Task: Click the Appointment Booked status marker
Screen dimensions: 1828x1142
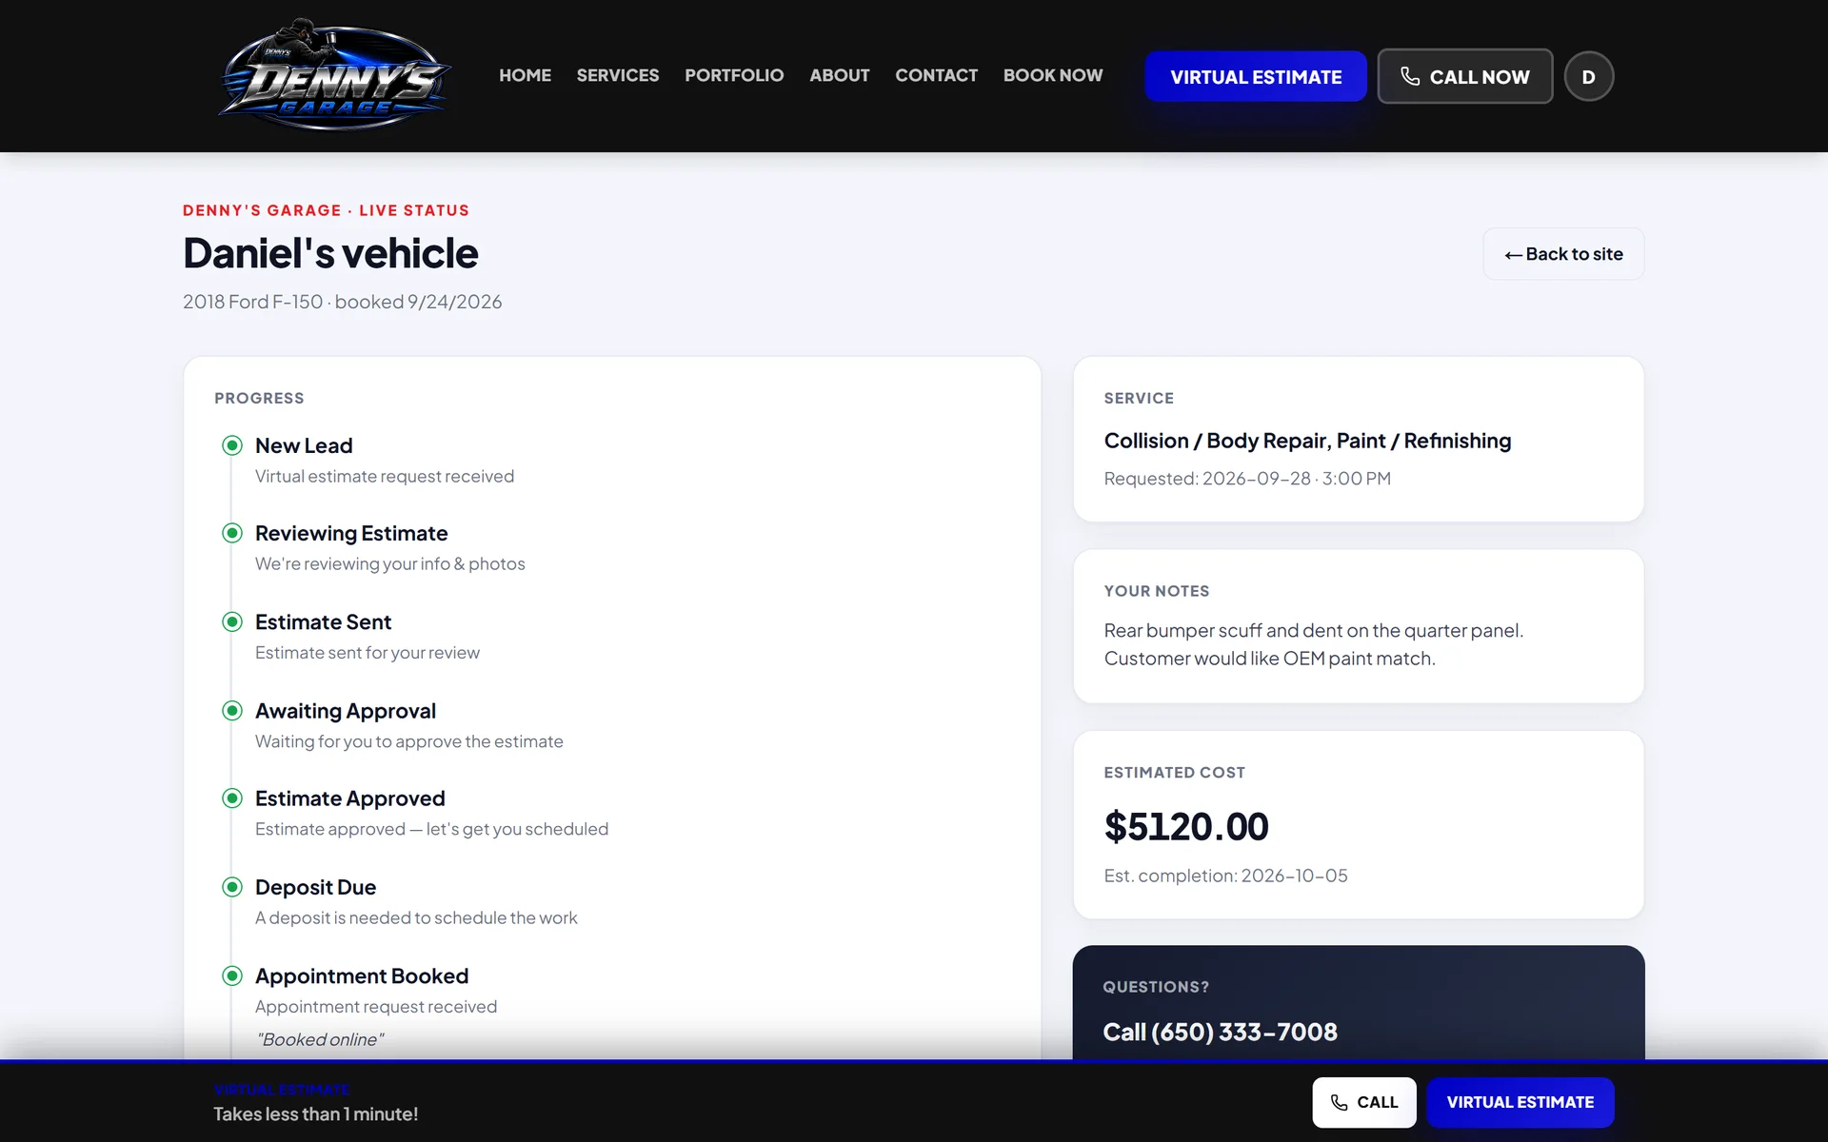Action: point(232,975)
